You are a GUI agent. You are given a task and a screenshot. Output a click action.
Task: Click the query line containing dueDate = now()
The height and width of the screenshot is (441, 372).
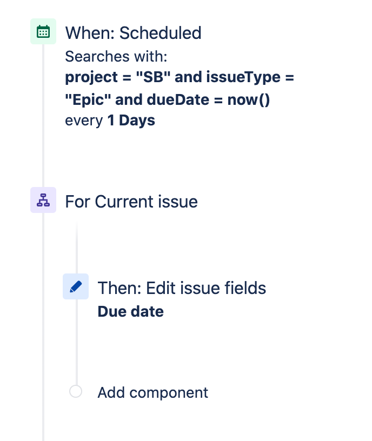pos(167,100)
